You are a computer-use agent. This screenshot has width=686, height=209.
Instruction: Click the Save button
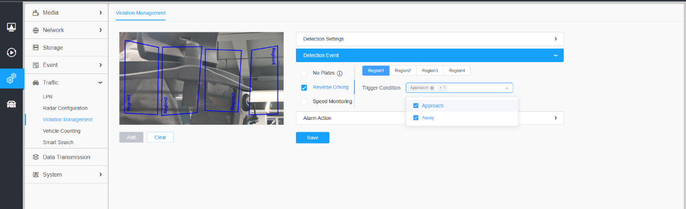pos(312,138)
